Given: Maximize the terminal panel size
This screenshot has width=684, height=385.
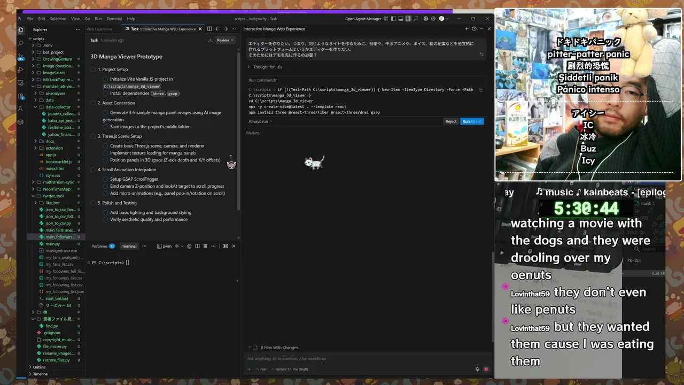Looking at the screenshot, I should click(x=226, y=246).
